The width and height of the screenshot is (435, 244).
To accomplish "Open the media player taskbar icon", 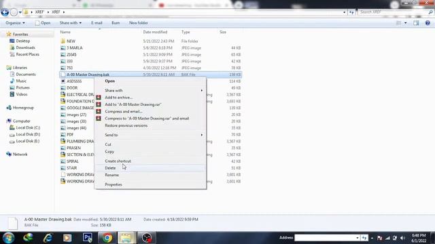I will [67, 238].
